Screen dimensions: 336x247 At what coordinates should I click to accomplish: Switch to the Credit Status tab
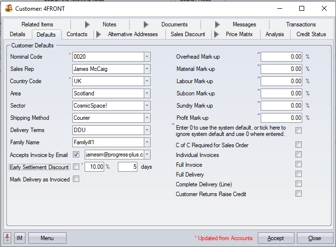click(x=311, y=34)
